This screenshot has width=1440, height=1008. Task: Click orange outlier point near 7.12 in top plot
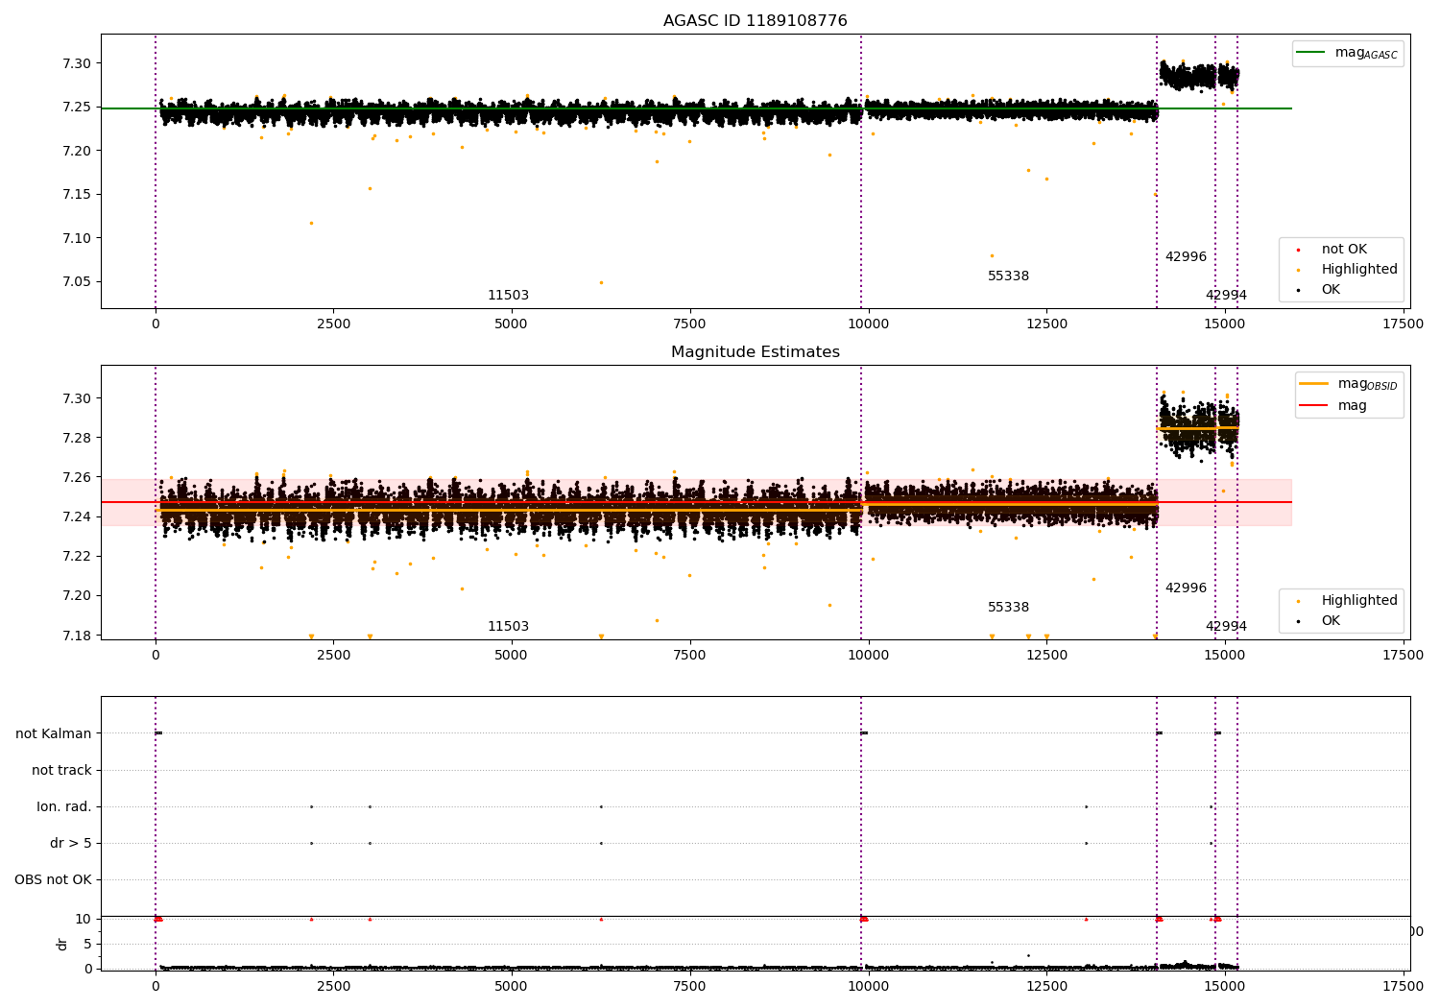311,223
